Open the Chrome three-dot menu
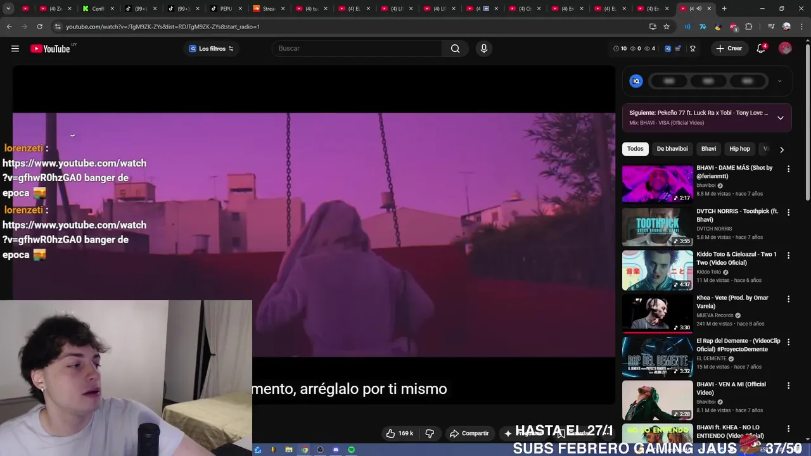This screenshot has width=811, height=456. 801,27
